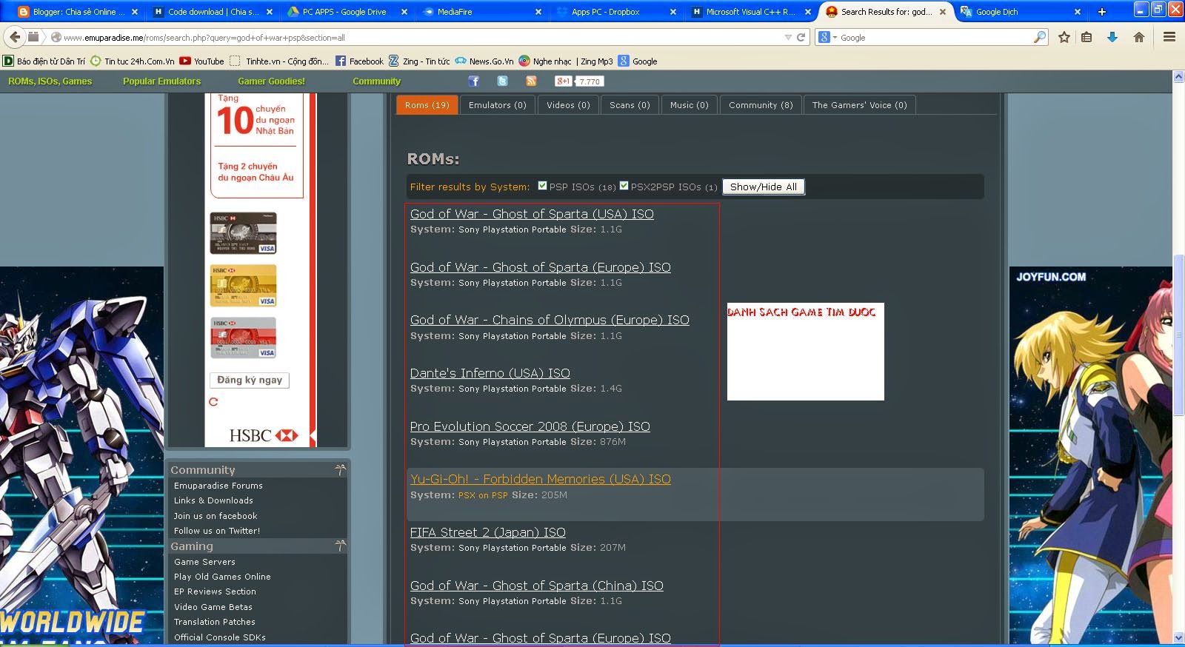Open the Firefox hamburger menu
This screenshot has width=1185, height=647.
pyautogui.click(x=1169, y=37)
